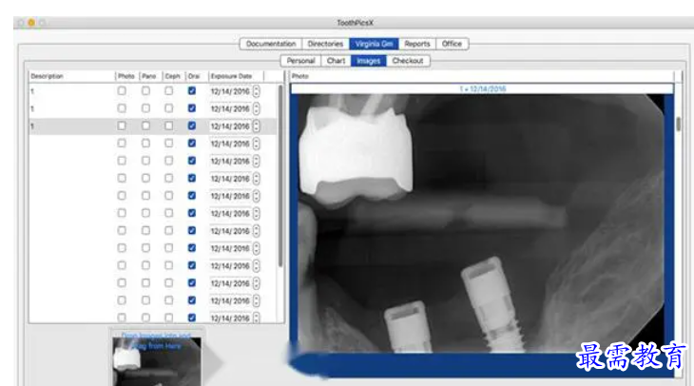
Task: Open the Reports tab
Action: click(x=416, y=44)
